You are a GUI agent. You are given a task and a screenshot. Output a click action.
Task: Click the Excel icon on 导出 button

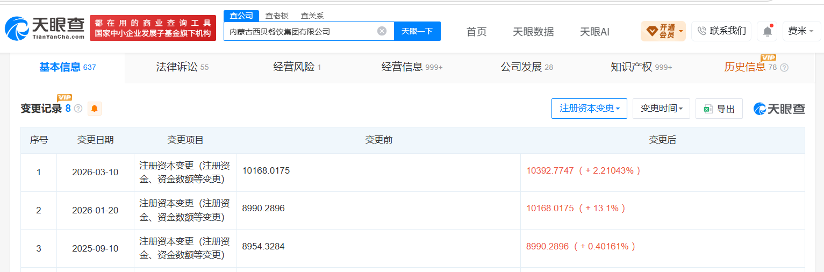click(x=708, y=109)
